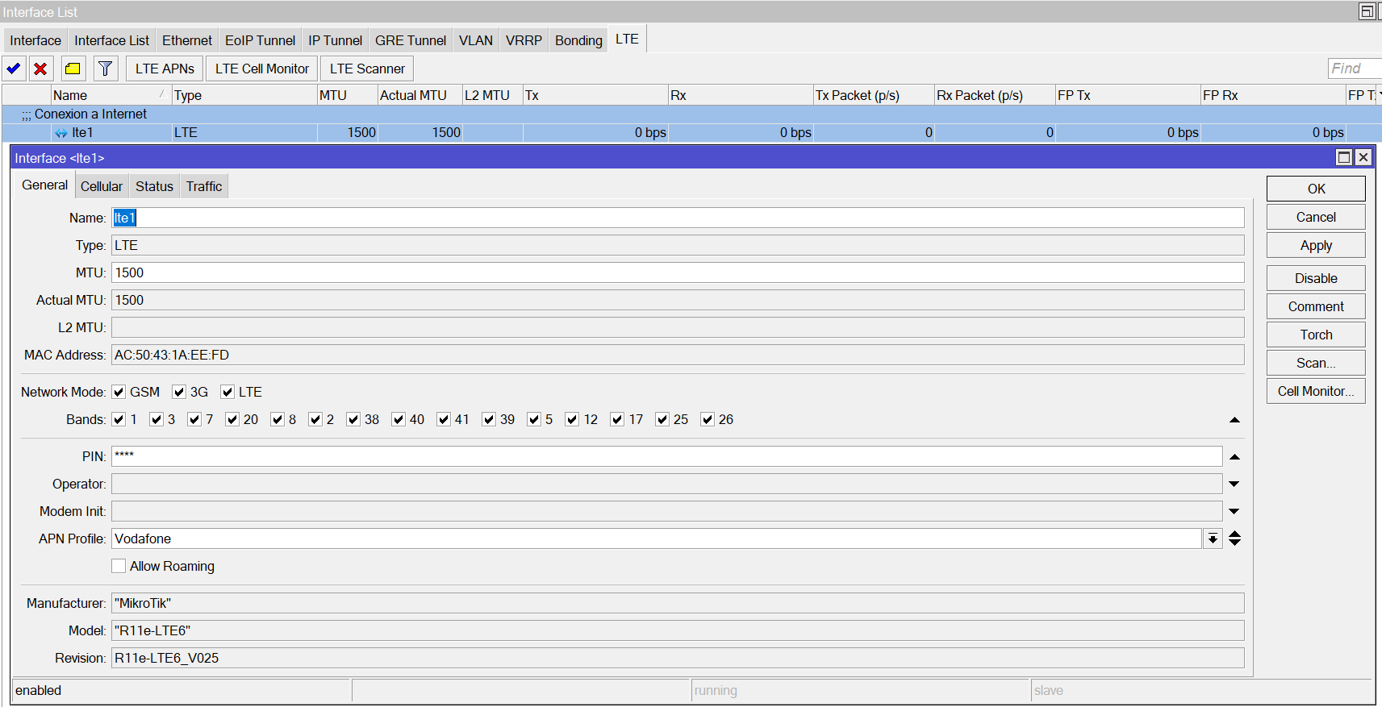1382x707 pixels.
Task: Click the red X disable icon
Action: click(40, 69)
